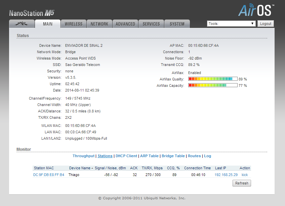Select 'Access Point WDS' wireless mode text

[x=80, y=58]
